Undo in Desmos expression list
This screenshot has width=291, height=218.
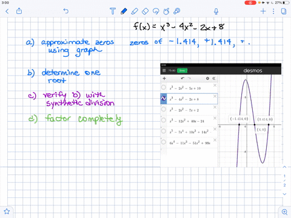(182, 78)
